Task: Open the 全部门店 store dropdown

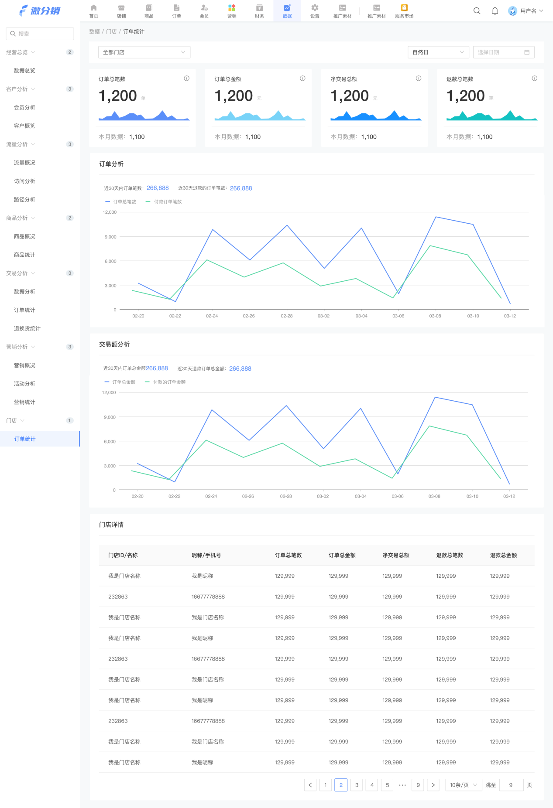Action: [144, 52]
